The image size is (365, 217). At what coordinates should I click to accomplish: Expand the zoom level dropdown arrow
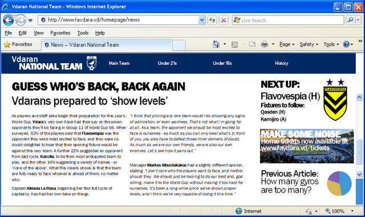pos(352,211)
